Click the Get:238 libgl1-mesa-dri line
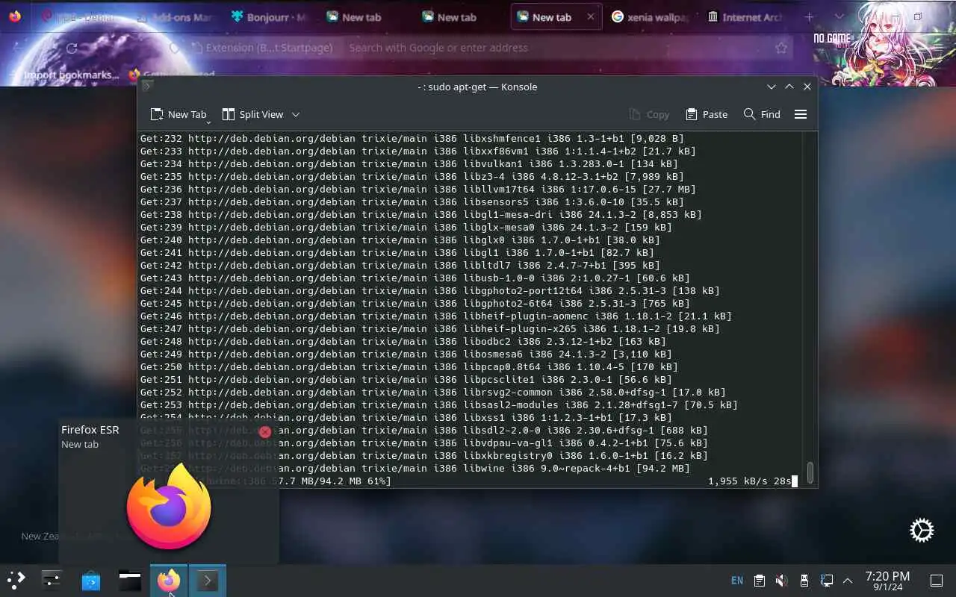The height and width of the screenshot is (597, 956). tap(421, 214)
